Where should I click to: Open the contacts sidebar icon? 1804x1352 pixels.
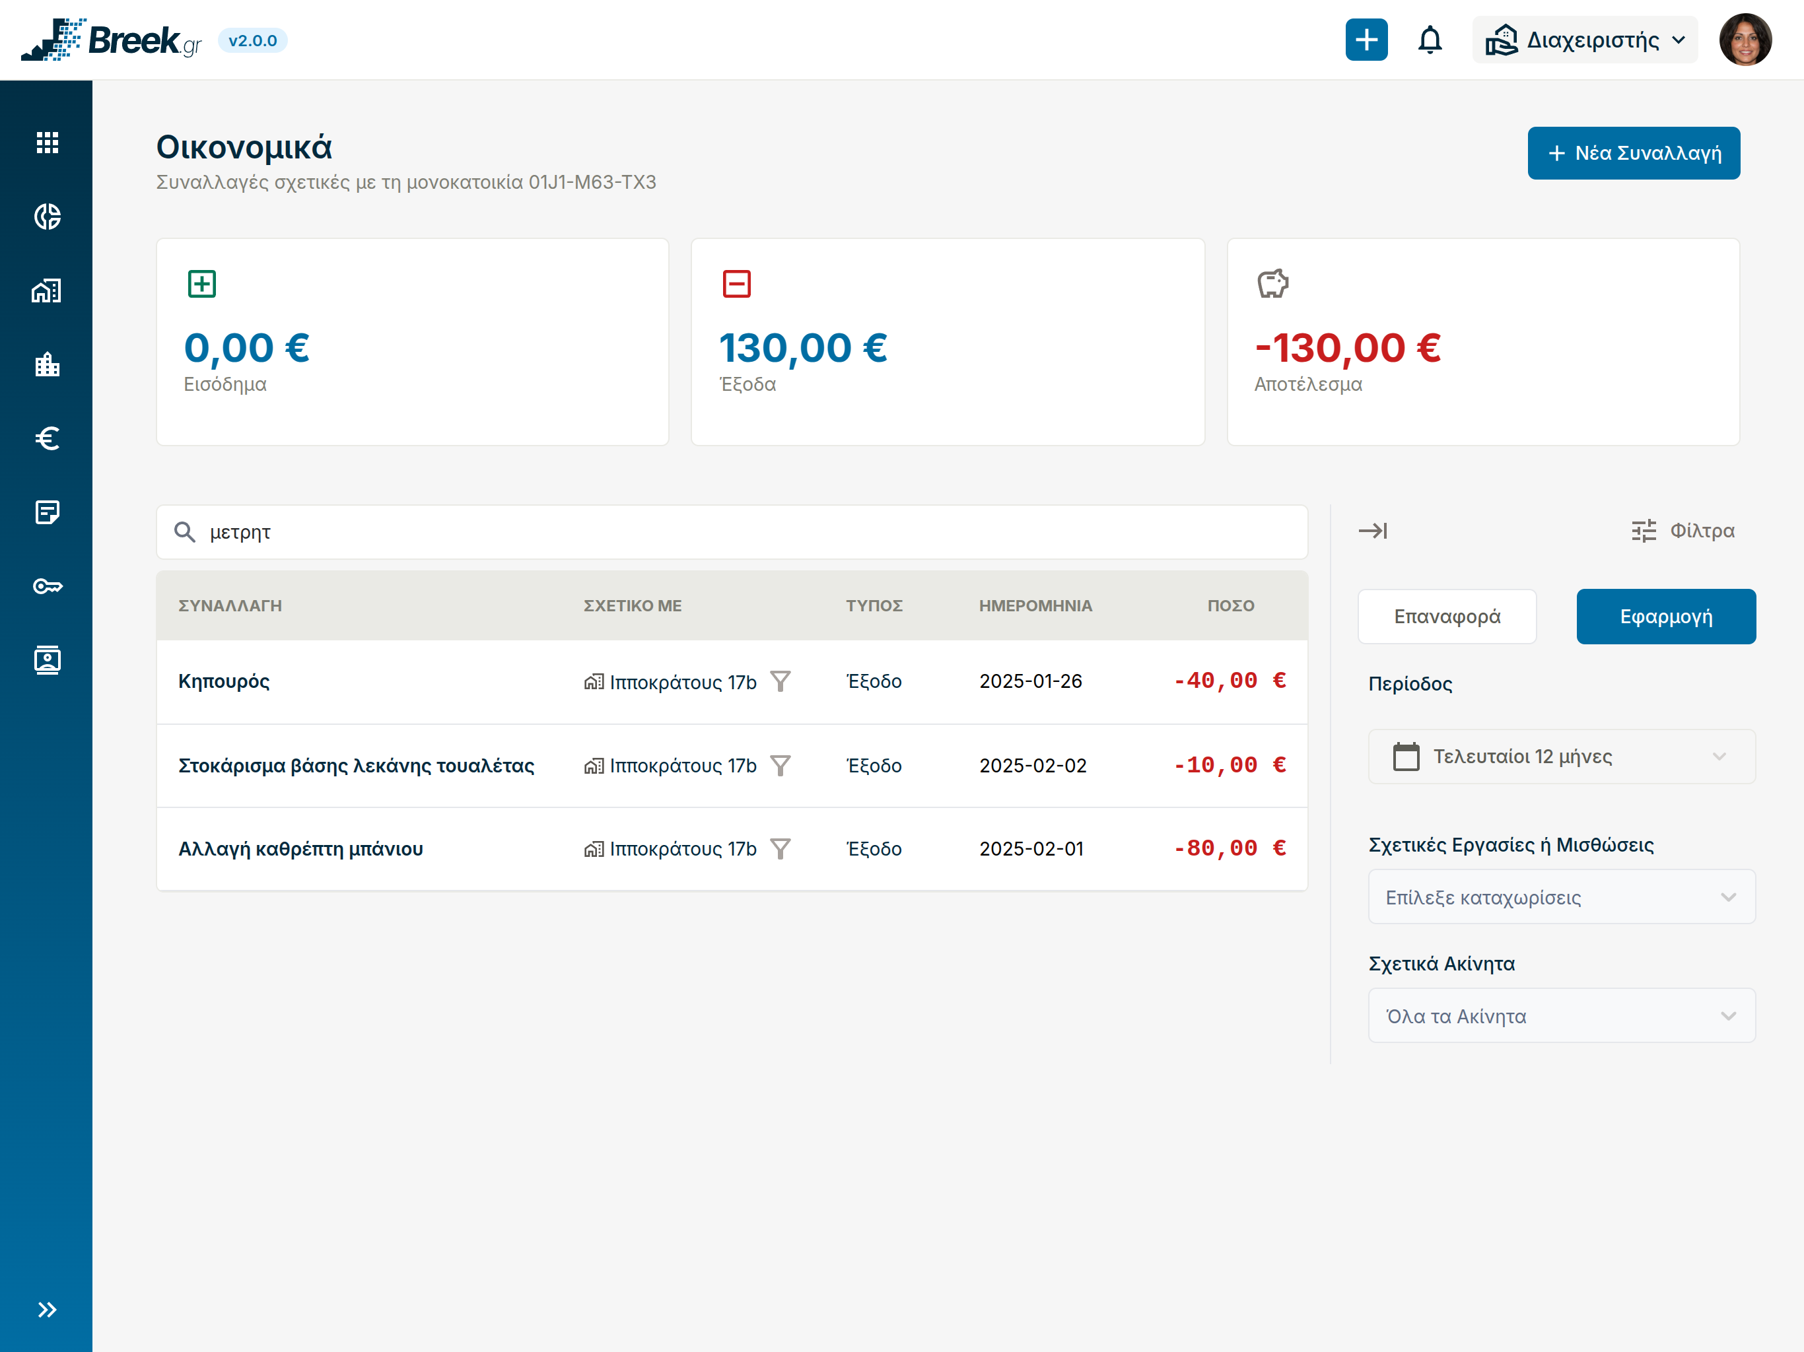point(48,659)
